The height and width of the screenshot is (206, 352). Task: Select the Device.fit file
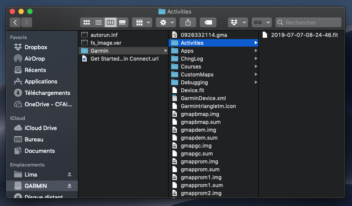coord(213,90)
